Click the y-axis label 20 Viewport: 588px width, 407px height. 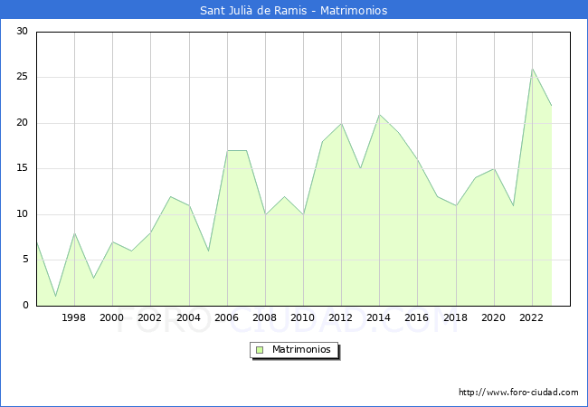(x=22, y=122)
